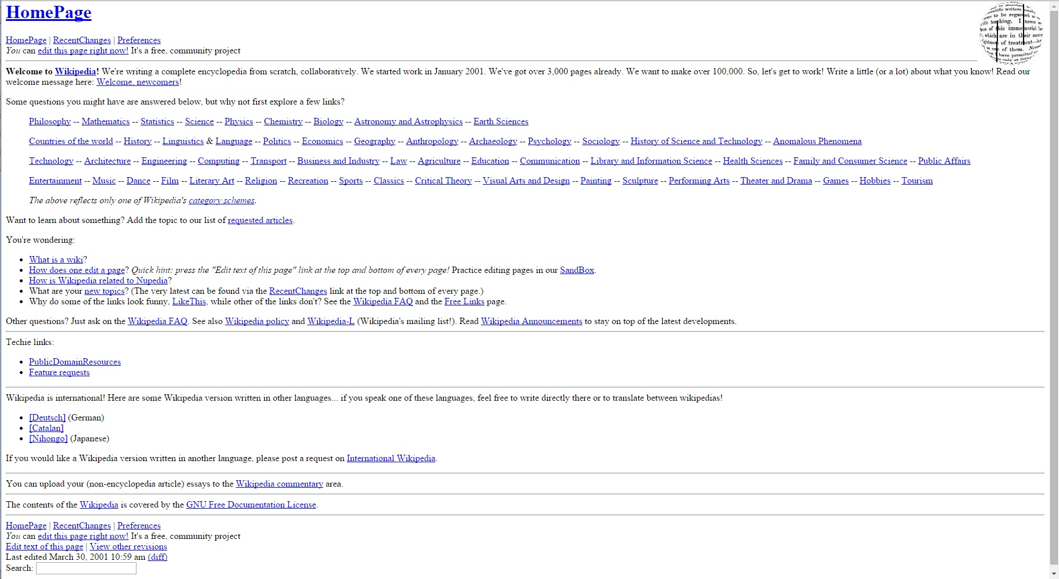
Task: Click the top 'edit this page right now!' link
Action: (x=83, y=51)
